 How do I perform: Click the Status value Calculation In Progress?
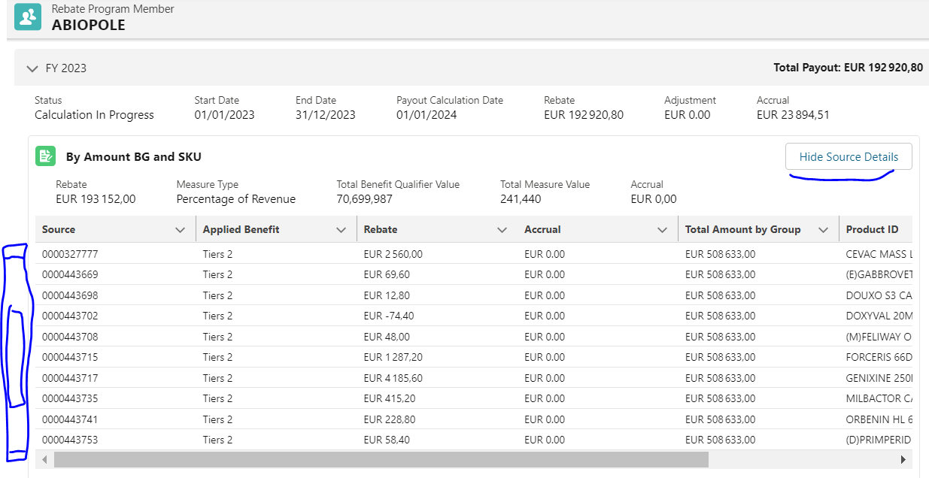pos(93,114)
